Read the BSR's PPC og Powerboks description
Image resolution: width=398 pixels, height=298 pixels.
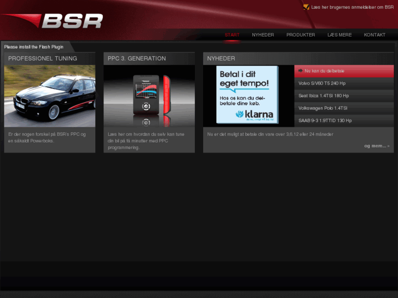coord(47,137)
